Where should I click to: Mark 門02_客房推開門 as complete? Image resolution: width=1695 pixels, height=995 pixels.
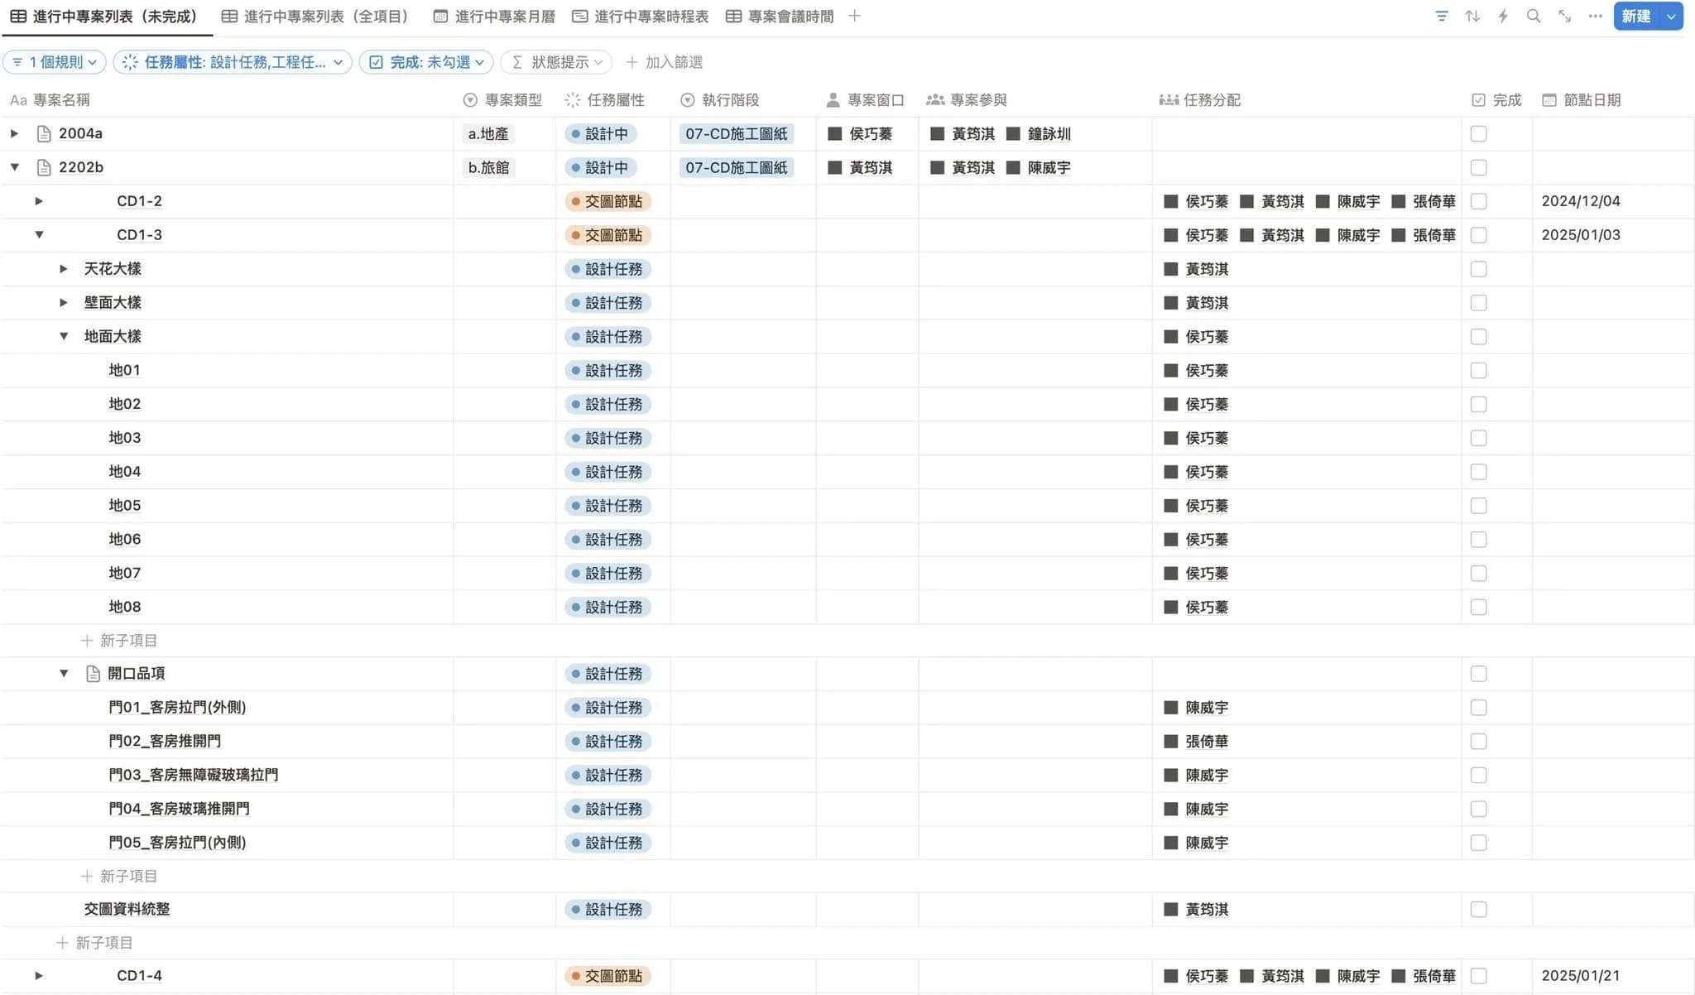pyautogui.click(x=1479, y=742)
